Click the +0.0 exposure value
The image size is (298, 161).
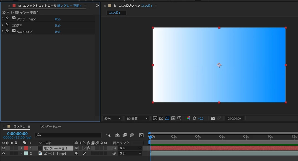click(x=201, y=118)
